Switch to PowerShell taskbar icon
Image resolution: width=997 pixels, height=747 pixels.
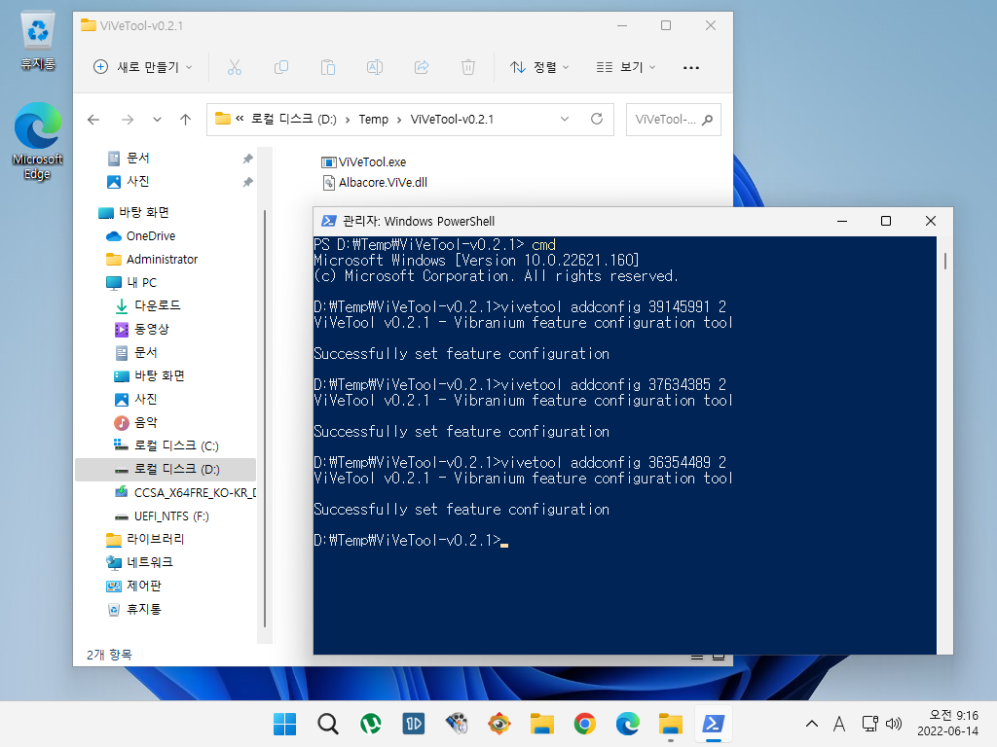(713, 724)
